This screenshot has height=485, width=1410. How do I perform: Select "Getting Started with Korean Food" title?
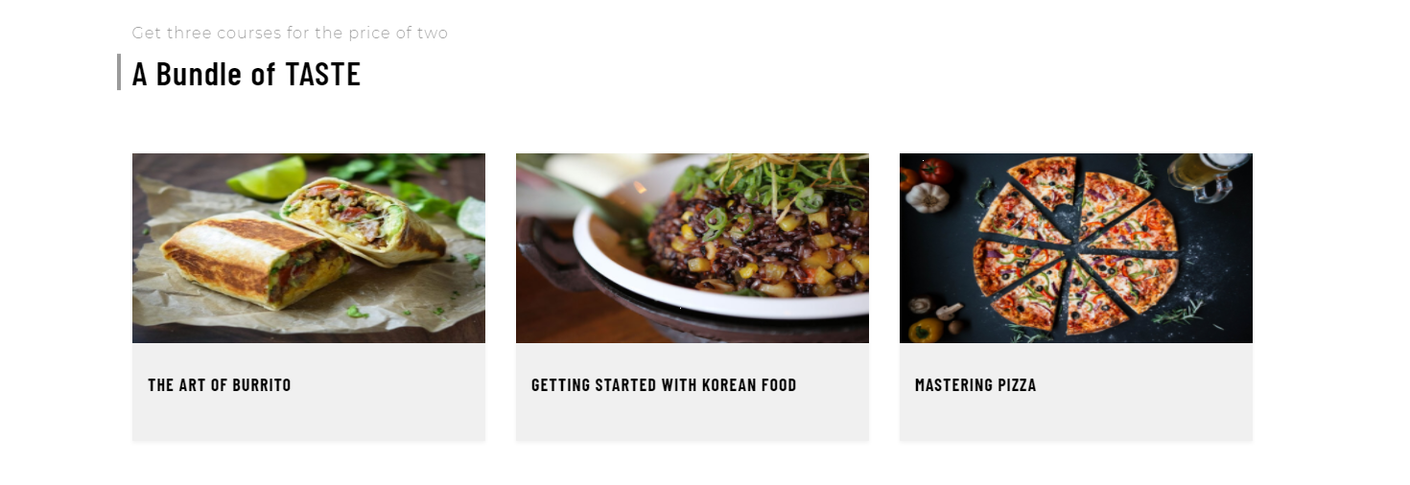click(664, 385)
